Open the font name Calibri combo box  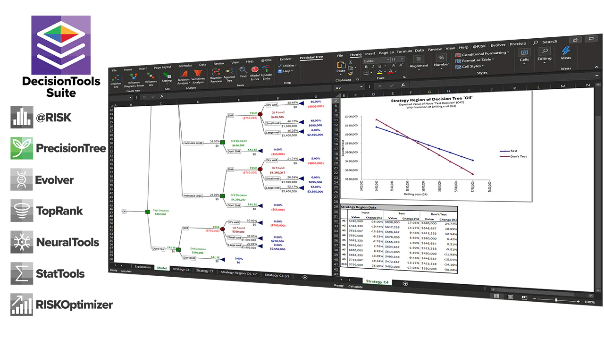[x=376, y=60]
